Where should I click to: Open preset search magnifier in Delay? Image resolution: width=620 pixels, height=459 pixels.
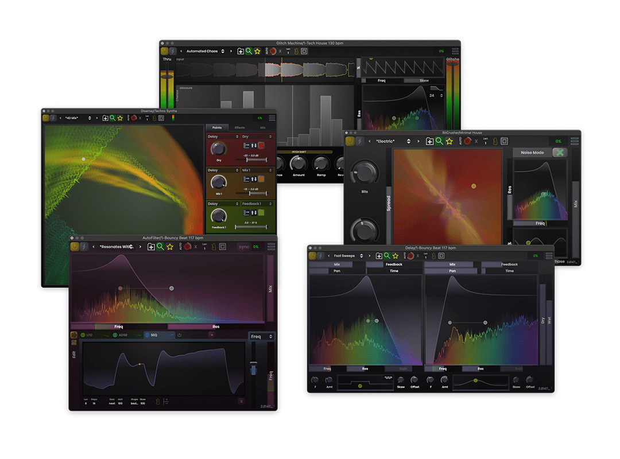(387, 256)
